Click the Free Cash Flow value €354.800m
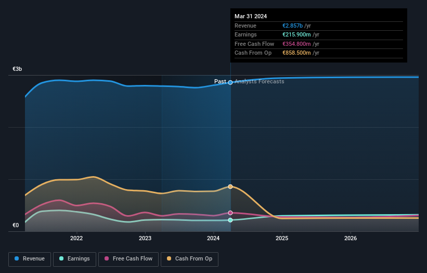427x273 pixels. pos(296,44)
